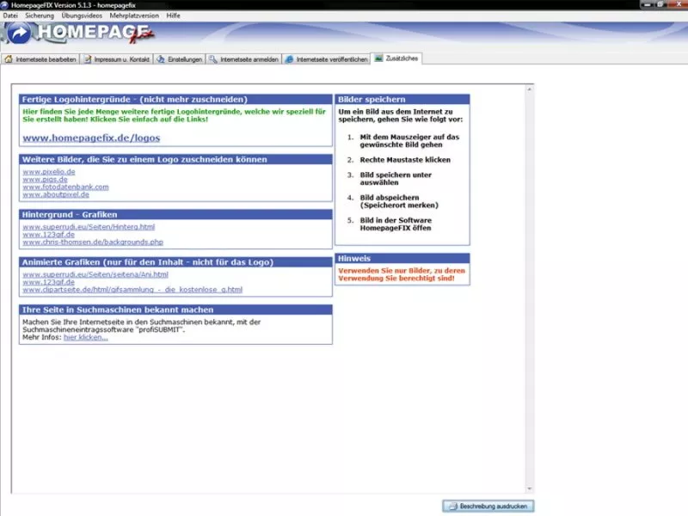Screen dimensions: 688x516
Task: Click the blue arrow HomepageFIX logo icon
Action: click(x=17, y=34)
